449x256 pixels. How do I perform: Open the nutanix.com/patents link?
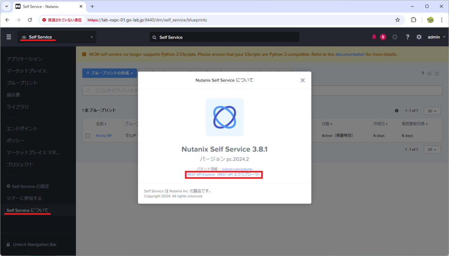click(237, 169)
